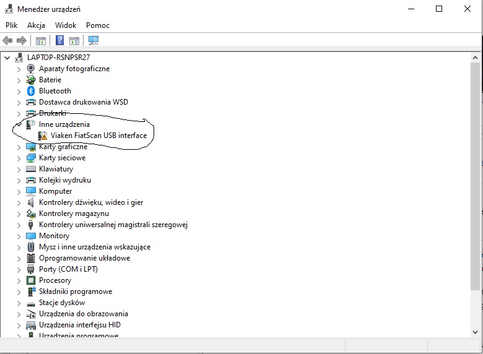The width and height of the screenshot is (483, 354).
Task: Maximize the Menedżer urządzeń window
Action: coord(439,9)
